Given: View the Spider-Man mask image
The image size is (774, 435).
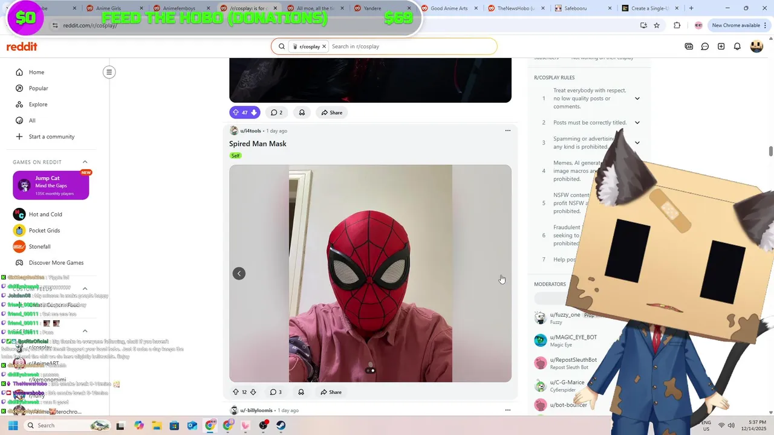Looking at the screenshot, I should point(370,274).
